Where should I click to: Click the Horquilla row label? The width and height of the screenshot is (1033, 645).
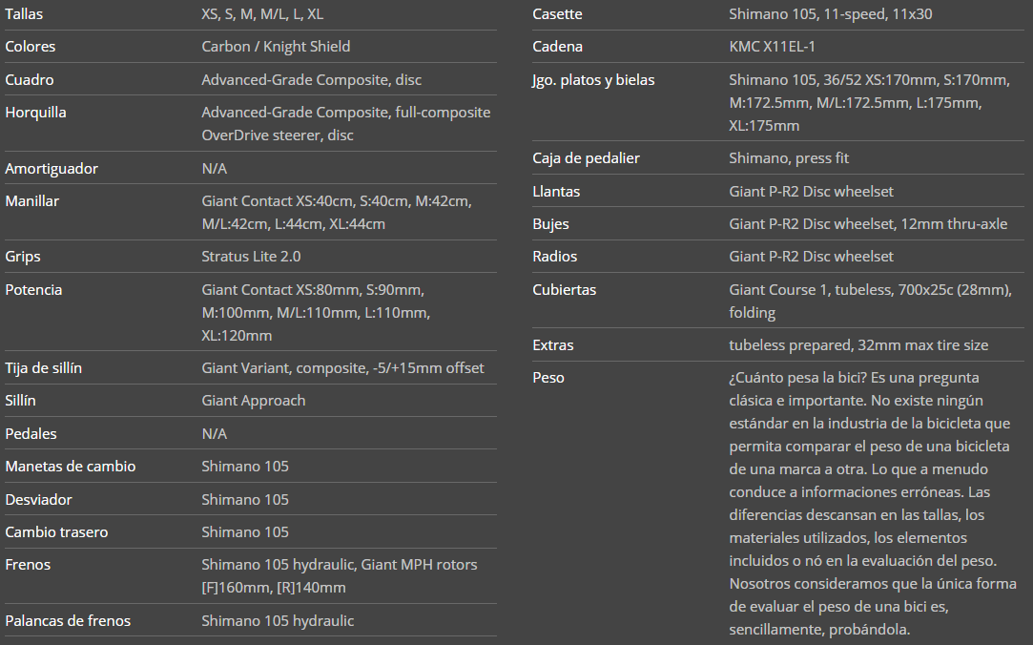(35, 113)
